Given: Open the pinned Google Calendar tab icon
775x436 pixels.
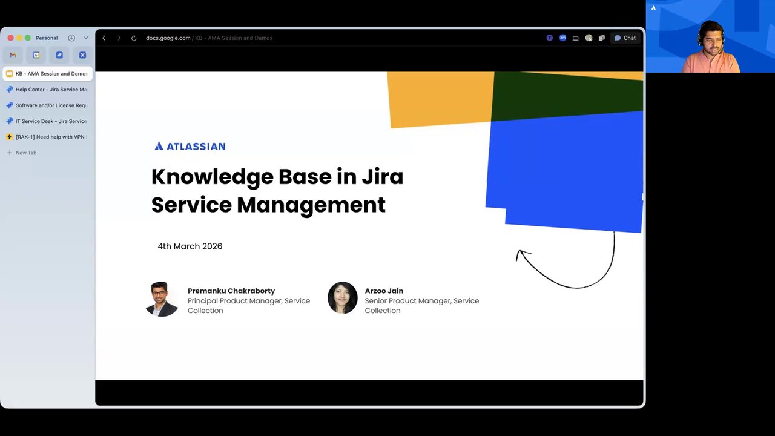Looking at the screenshot, I should 36,55.
